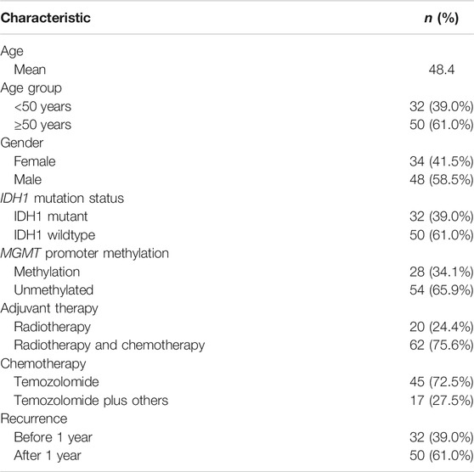Click the Unmethylated row label
Image resolution: width=474 pixels, height=472 pixels.
pyautogui.click(x=54, y=290)
